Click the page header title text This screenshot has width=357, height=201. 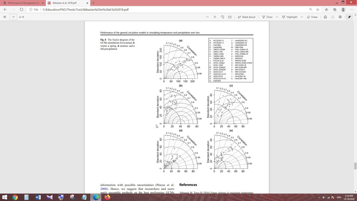tap(150, 33)
